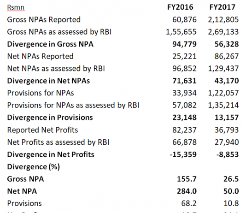Image resolution: width=246 pixels, height=213 pixels.
Task: Click the 57,082 provisions value
Action: (184, 105)
